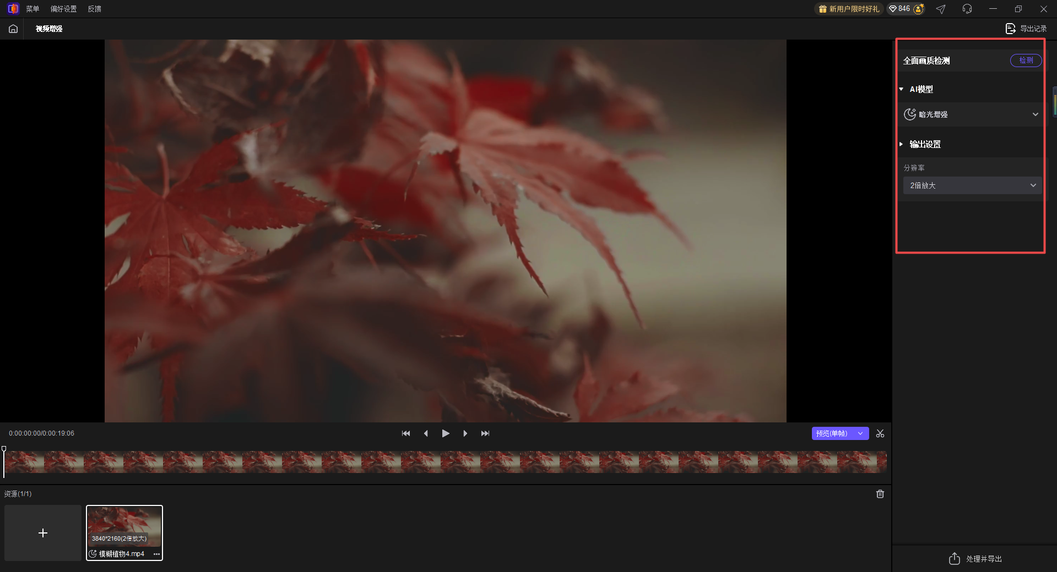Open the 菜单 menu
1057x572 pixels.
pyautogui.click(x=32, y=9)
